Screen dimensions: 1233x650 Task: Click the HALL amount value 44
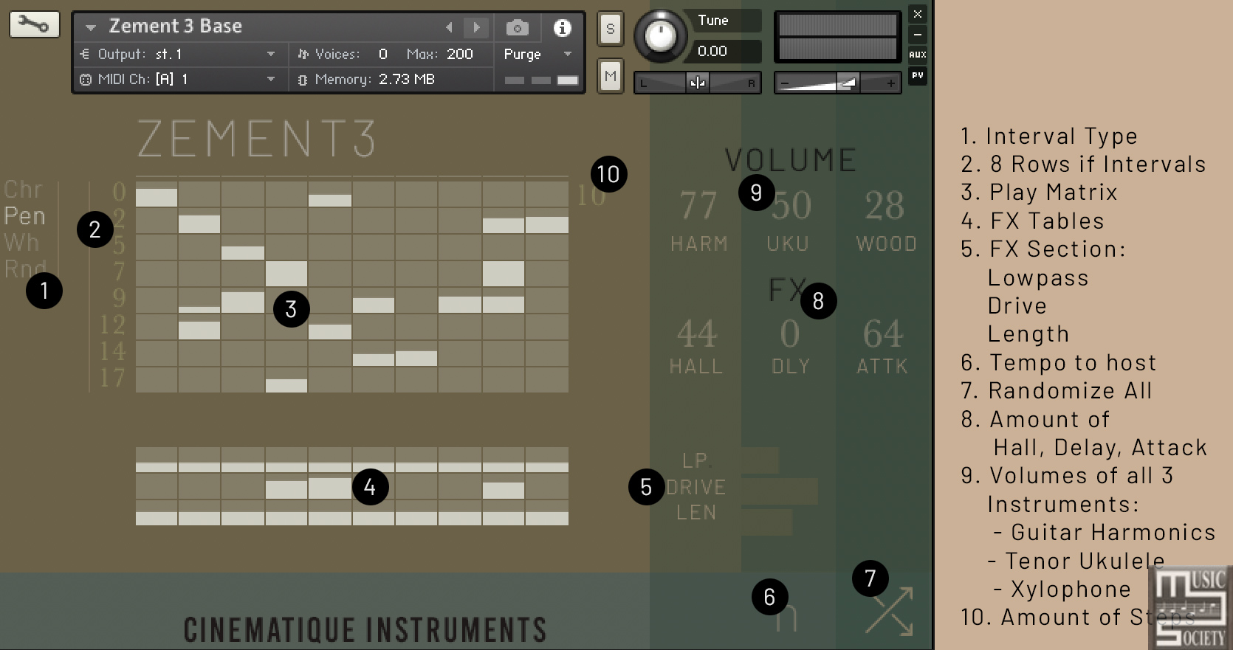coord(697,334)
